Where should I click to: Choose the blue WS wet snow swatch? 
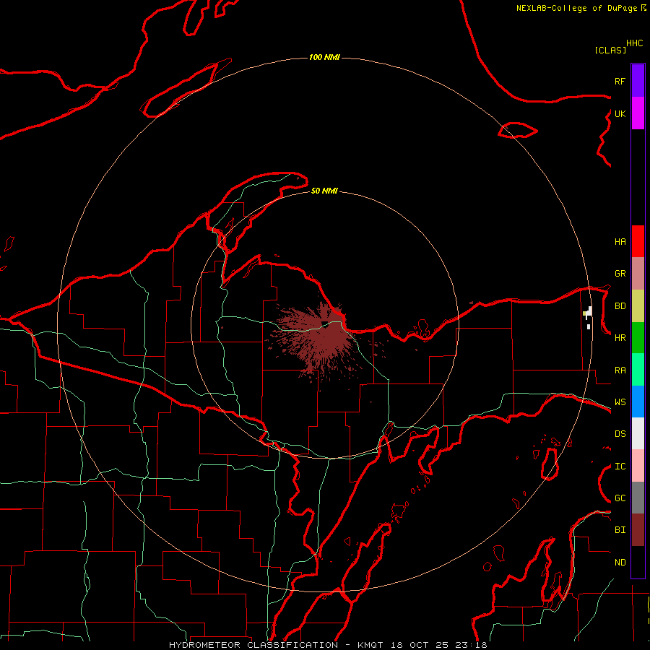tap(638, 402)
